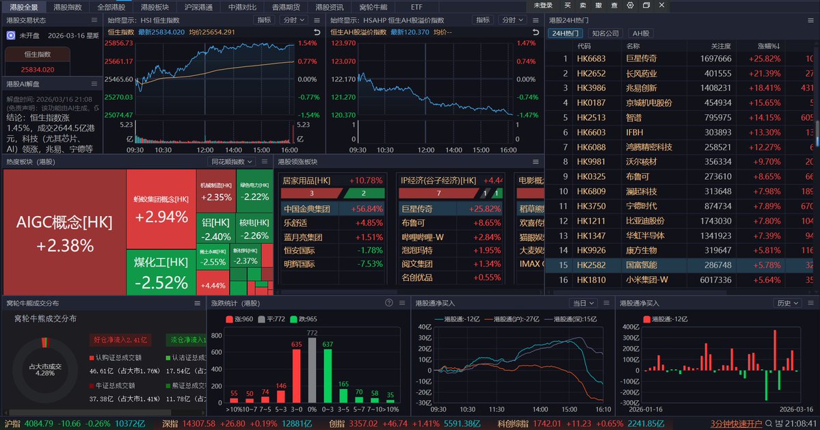The image size is (820, 430).
Task: Sort the list by 关注度 column header
Action: [721, 46]
